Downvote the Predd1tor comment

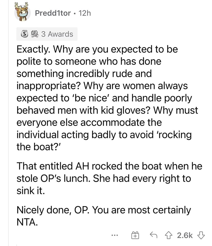tap(201, 235)
